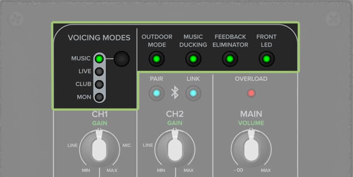Select the MON voicing mode LED
The width and height of the screenshot is (353, 177).
[99, 97]
